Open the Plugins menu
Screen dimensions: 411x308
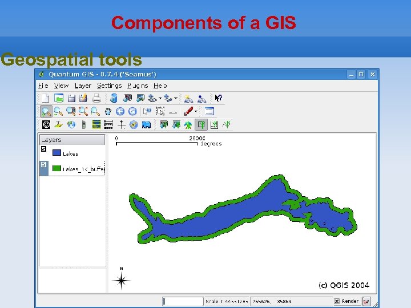tap(138, 86)
